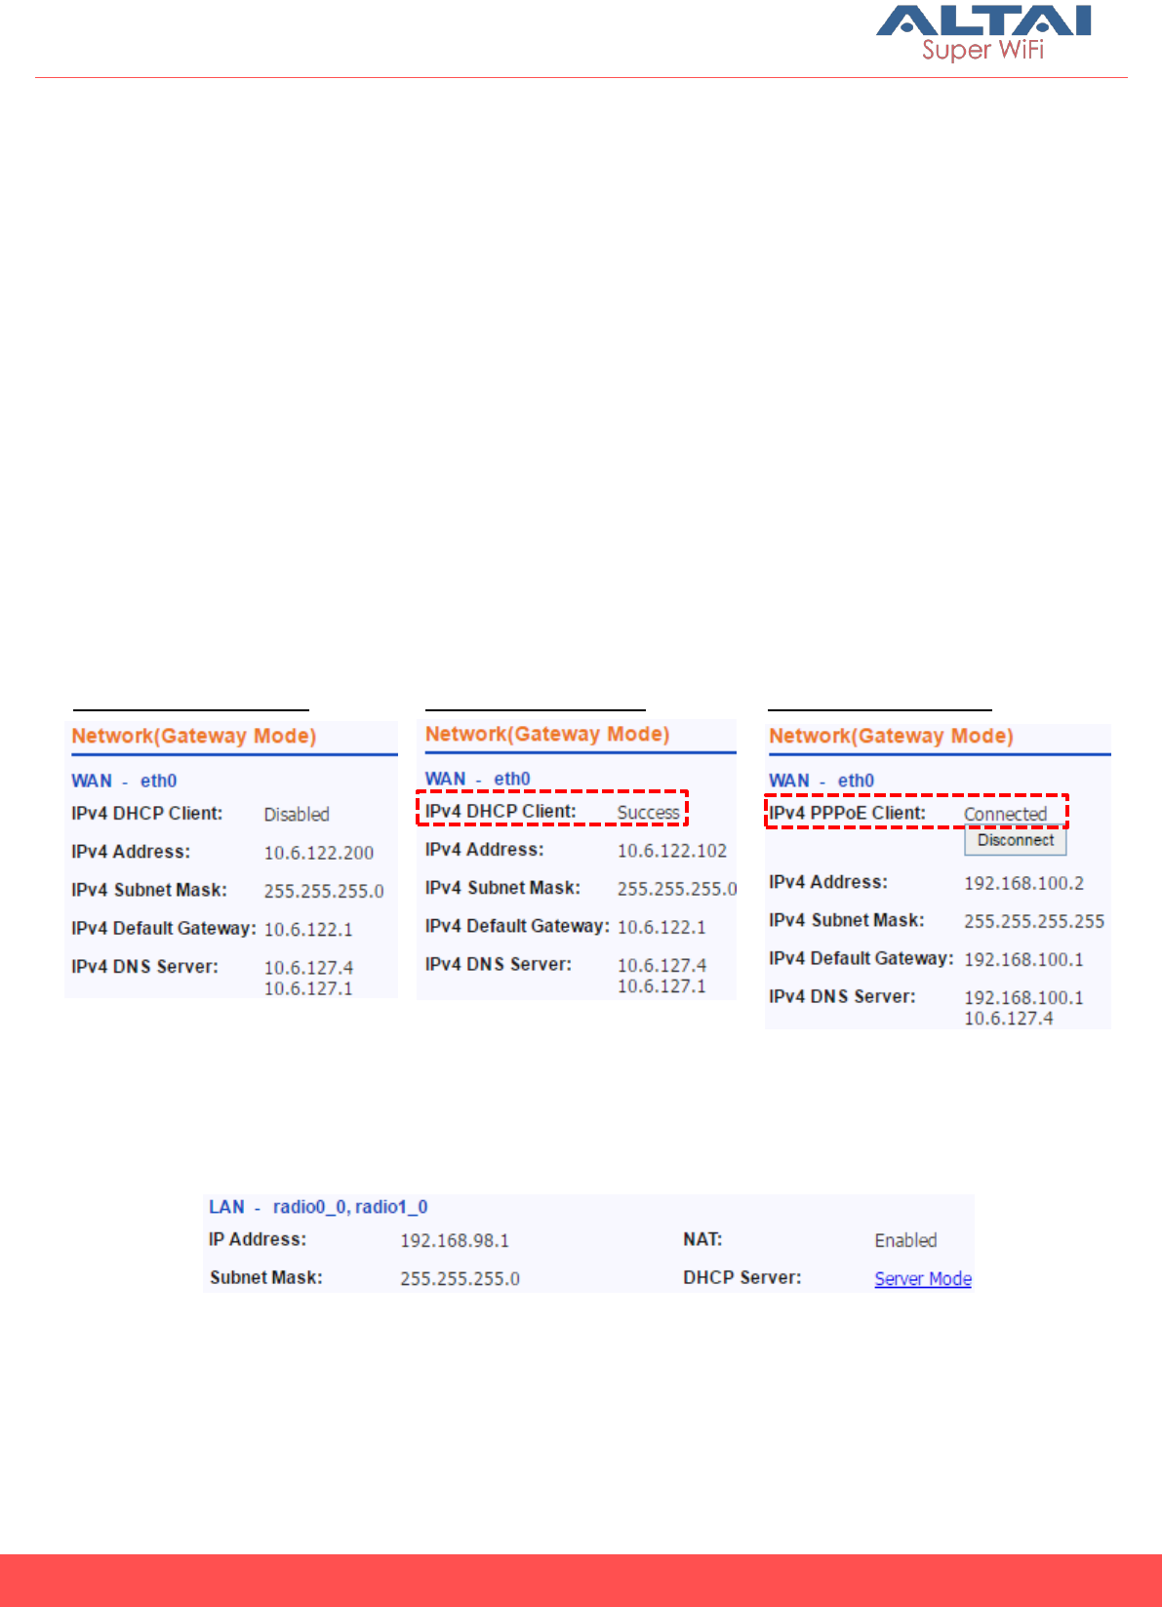
Task: Click the middle Network(Gateway Mode) heading
Action: (547, 734)
